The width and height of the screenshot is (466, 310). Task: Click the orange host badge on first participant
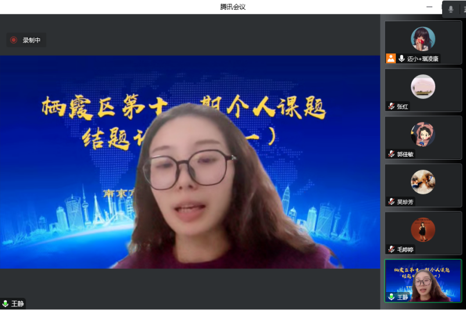coord(390,59)
